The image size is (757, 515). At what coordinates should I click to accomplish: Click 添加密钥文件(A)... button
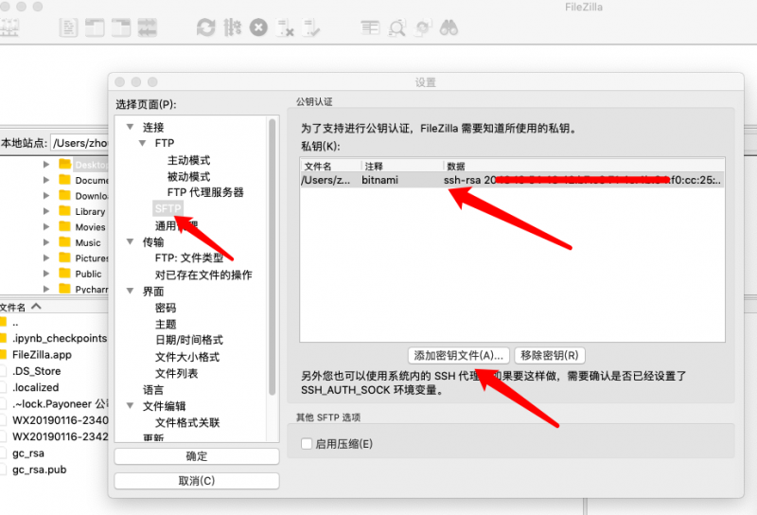pos(459,356)
